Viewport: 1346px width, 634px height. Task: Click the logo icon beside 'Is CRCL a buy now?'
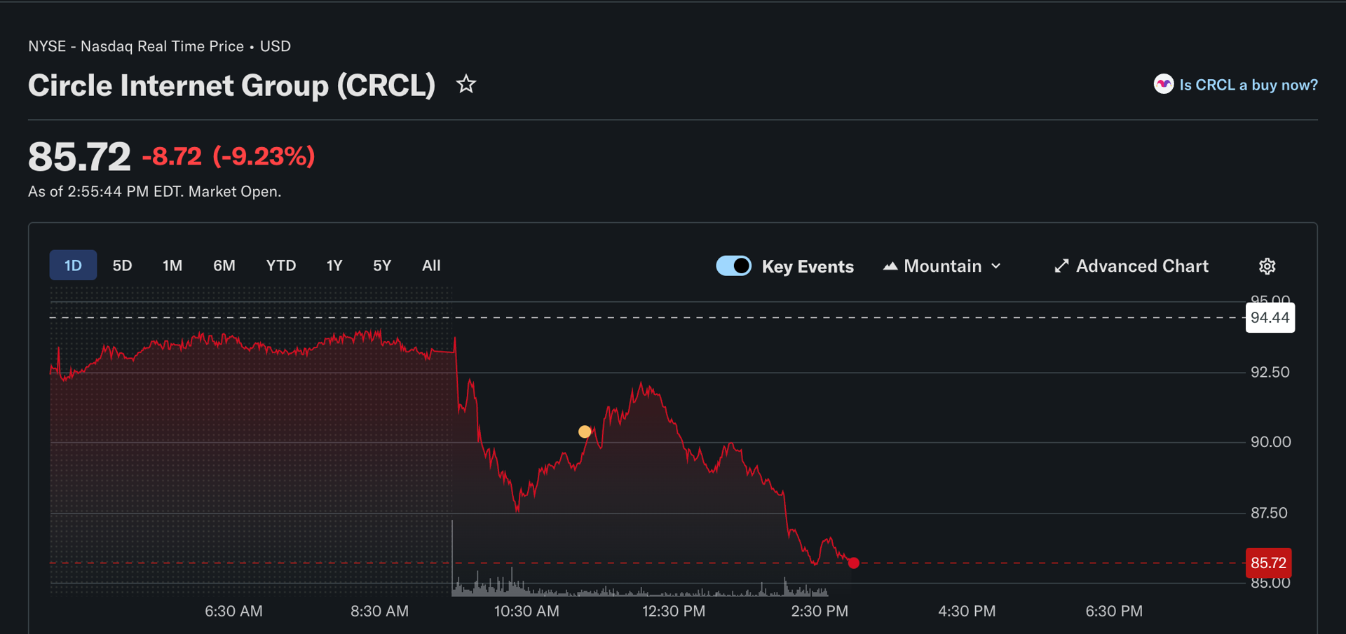click(x=1164, y=84)
